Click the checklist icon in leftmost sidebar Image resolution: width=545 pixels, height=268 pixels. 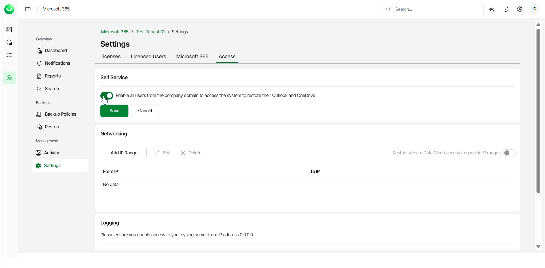(9, 55)
